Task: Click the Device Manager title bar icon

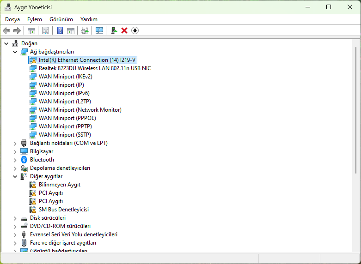Action: (7, 7)
